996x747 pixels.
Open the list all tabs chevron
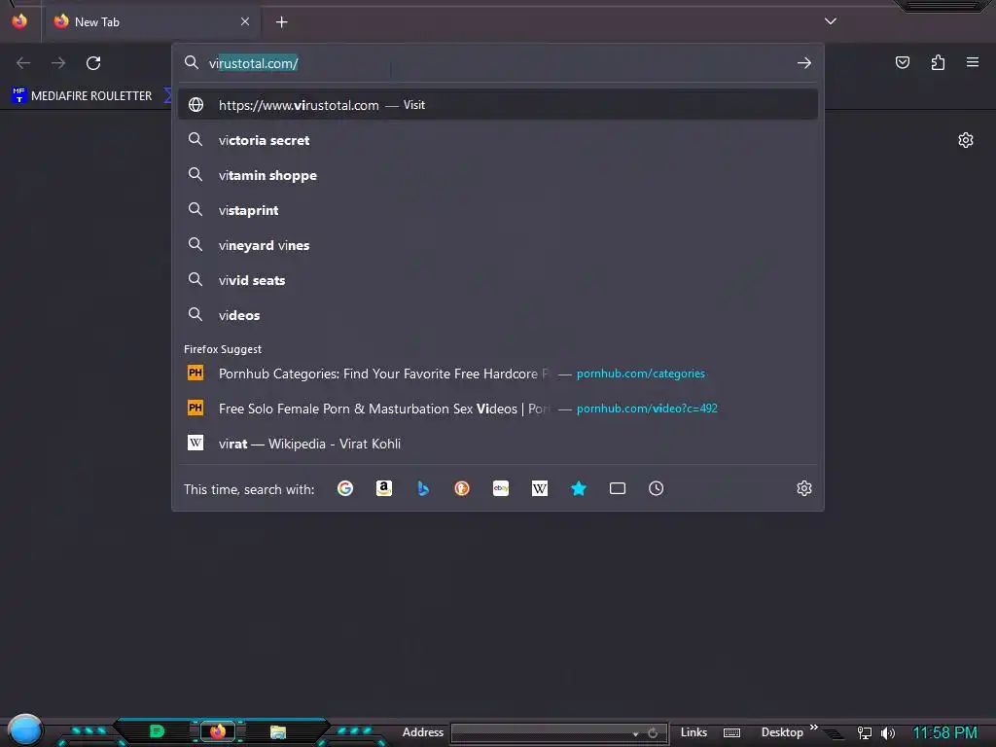(x=831, y=21)
